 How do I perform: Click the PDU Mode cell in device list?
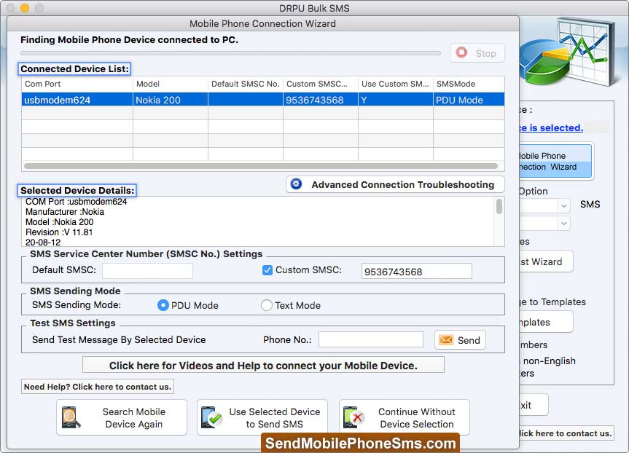pyautogui.click(x=469, y=100)
